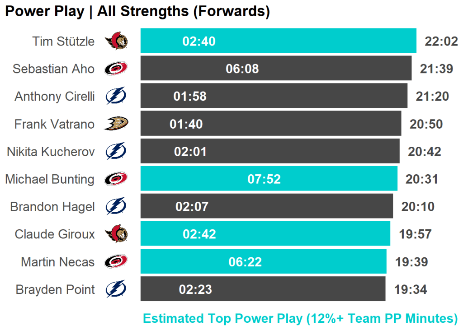Select the Frank Vatrano player name
This screenshot has height=330, width=463.
coord(54,124)
